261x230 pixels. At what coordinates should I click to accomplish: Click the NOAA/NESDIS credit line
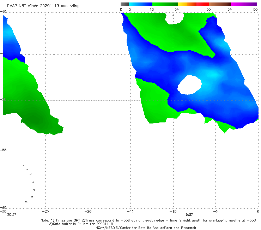click(146, 228)
